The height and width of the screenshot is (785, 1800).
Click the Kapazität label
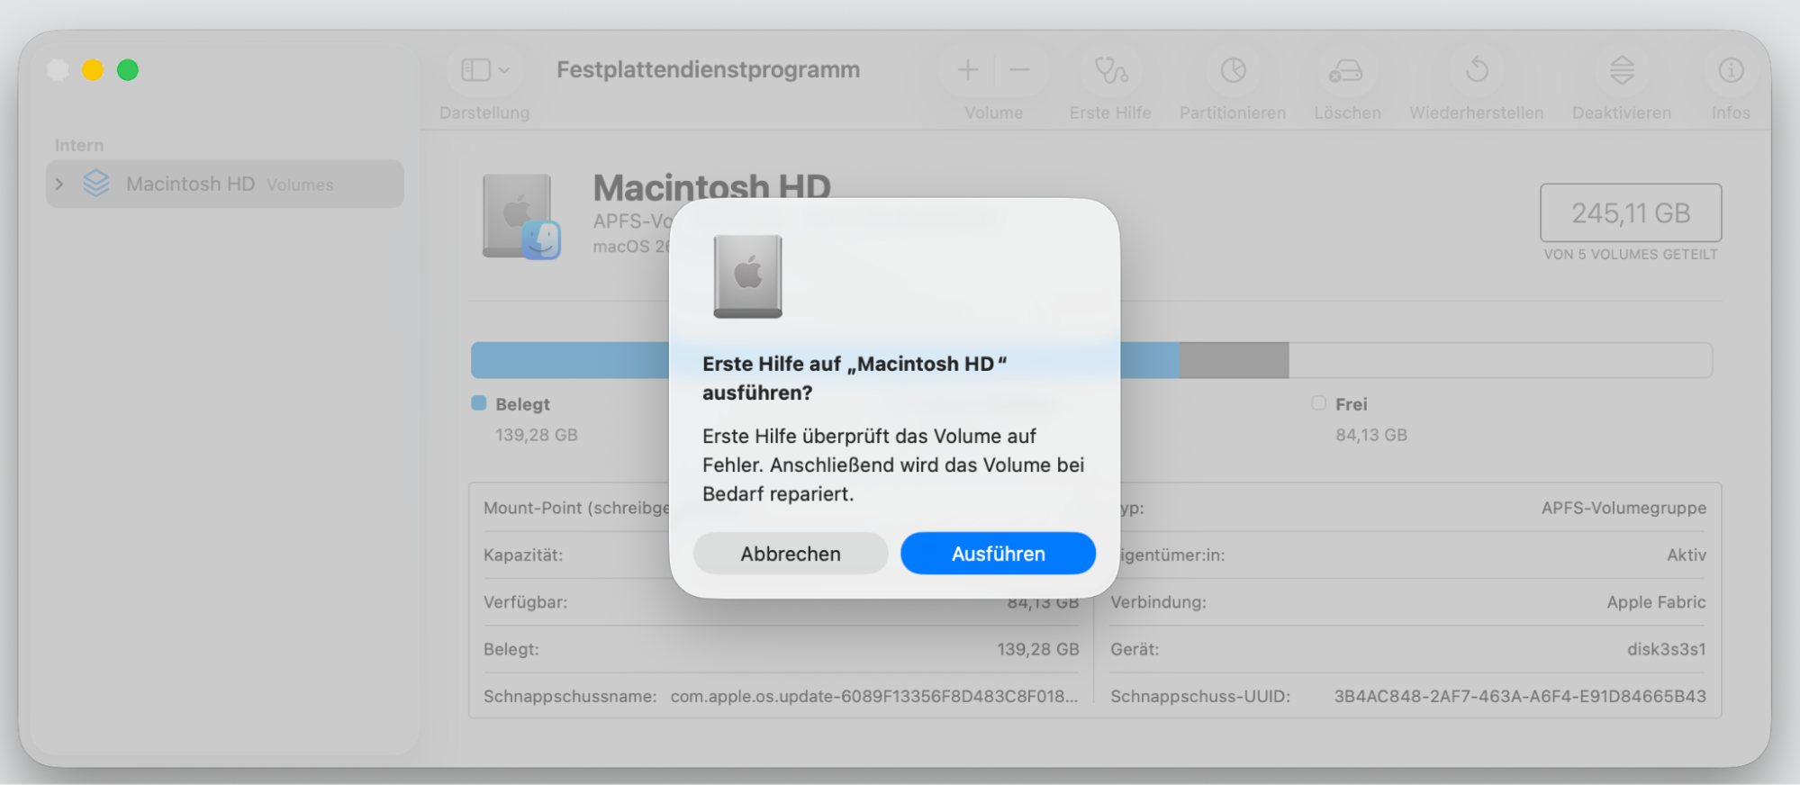tap(523, 555)
